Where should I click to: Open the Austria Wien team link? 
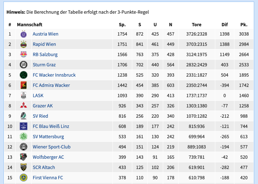[x=45, y=34]
